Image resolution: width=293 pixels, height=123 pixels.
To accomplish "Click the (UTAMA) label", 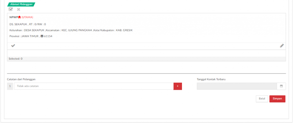I will [x=27, y=17].
